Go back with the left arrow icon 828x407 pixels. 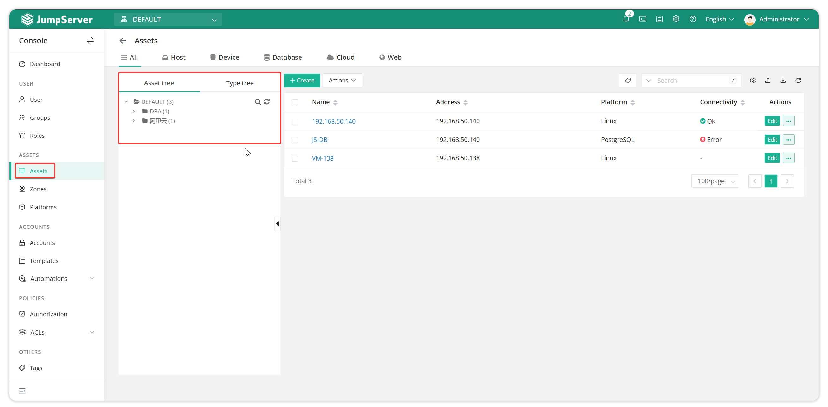123,41
